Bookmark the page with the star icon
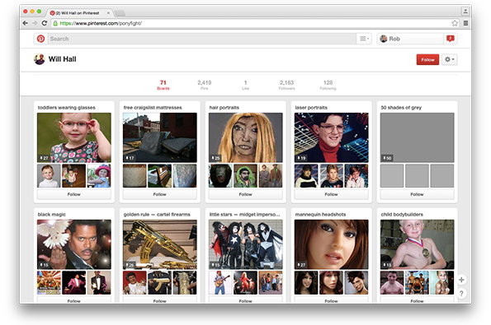 [x=455, y=23]
